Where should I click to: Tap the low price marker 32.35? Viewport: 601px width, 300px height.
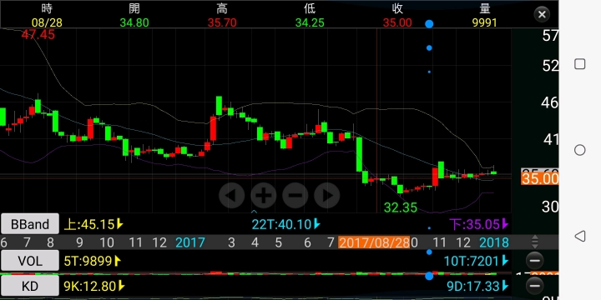click(400, 207)
